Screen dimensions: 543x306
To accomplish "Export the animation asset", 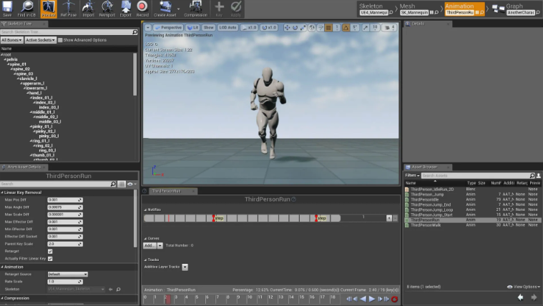I will click(x=125, y=9).
